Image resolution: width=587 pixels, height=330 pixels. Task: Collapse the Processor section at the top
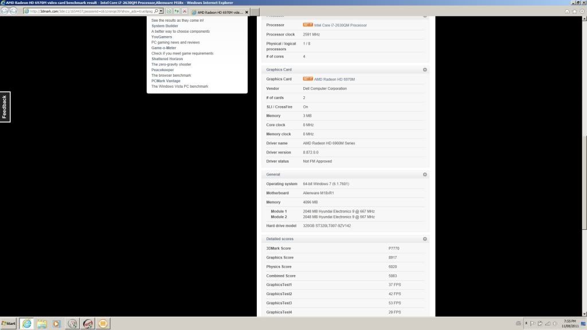pos(425,17)
